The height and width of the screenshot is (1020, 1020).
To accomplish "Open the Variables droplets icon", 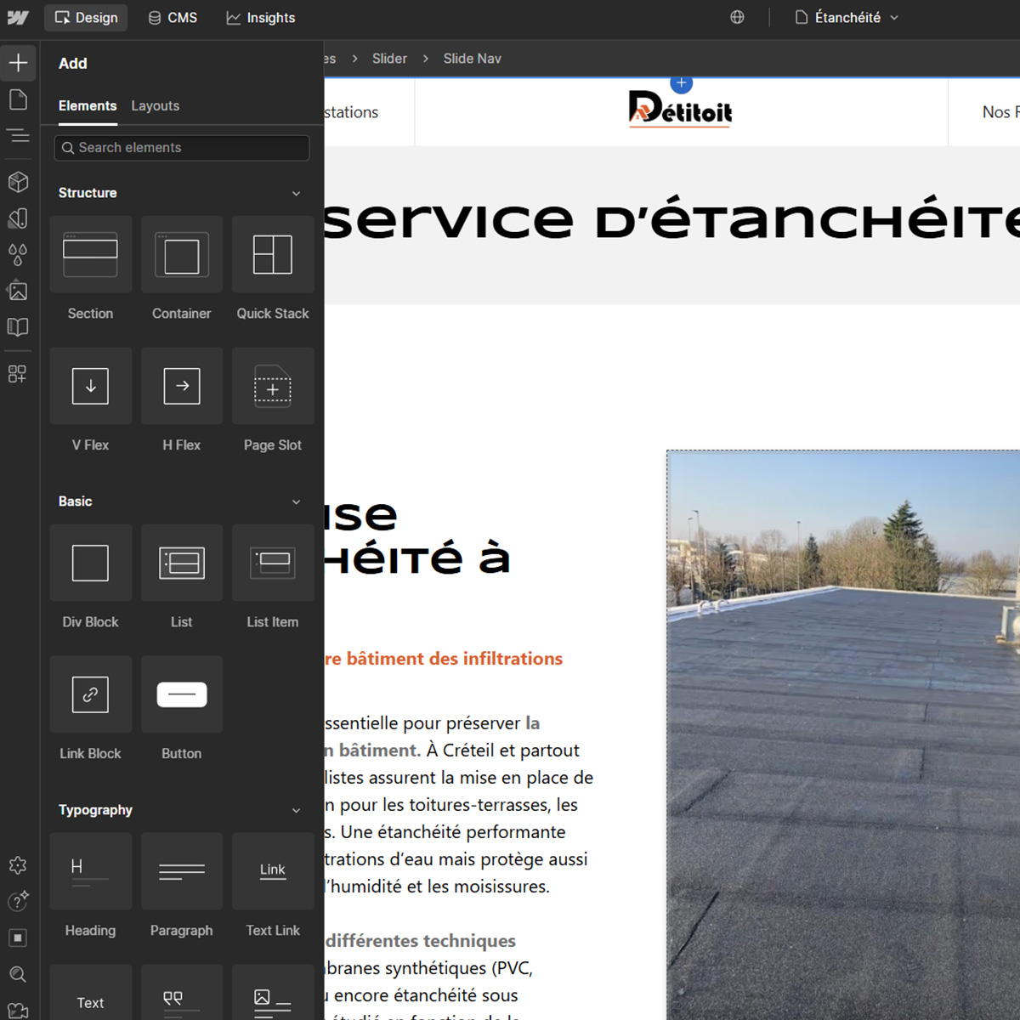I will 18,254.
